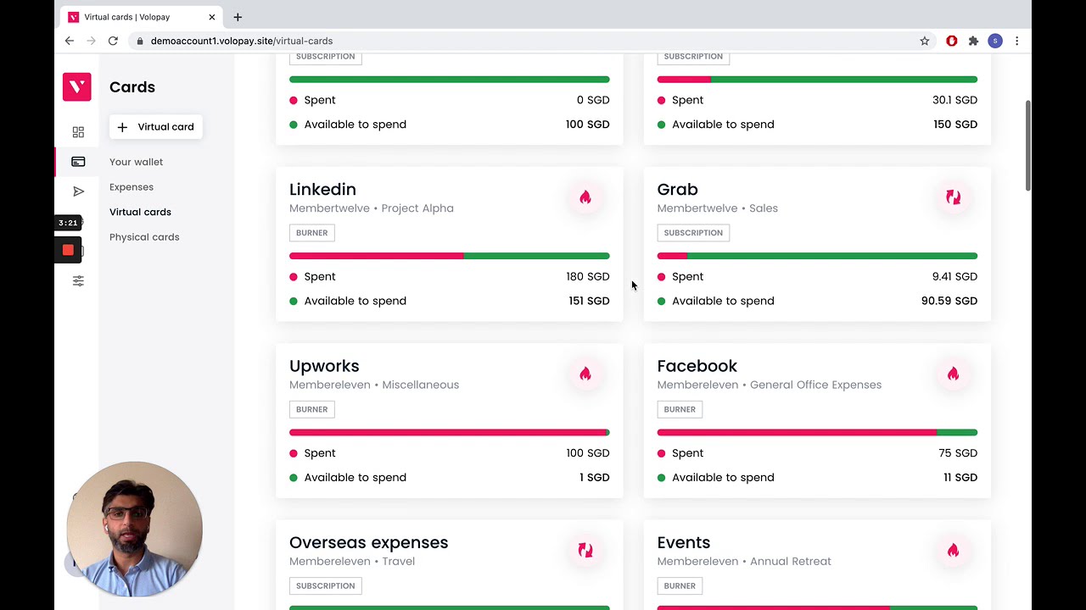
Task: Click the page's vertical scrollbar thumb
Action: coord(1028,146)
